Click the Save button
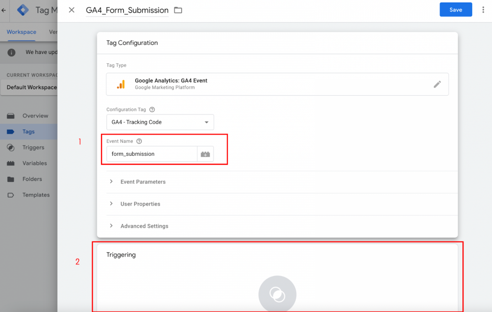This screenshot has width=492, height=312. 456,10
